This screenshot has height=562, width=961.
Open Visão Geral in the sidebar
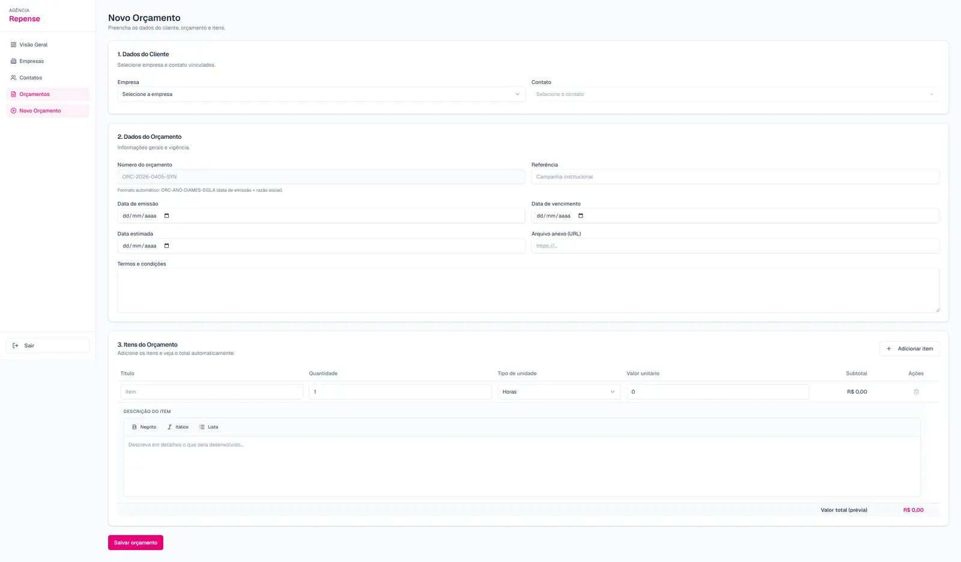tap(47, 44)
